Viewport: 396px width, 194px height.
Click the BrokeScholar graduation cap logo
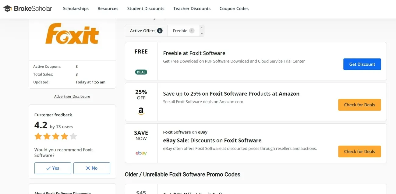8,8
